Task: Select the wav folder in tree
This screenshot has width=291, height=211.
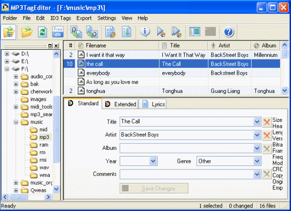Action: tap(44, 167)
